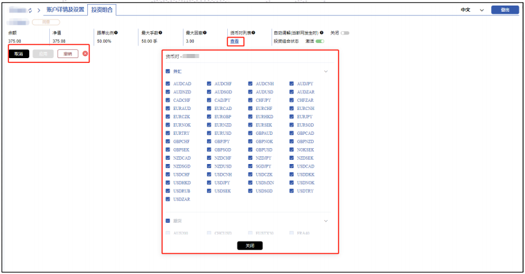Uncheck the GBPUSD currency pair
Viewport: 525px width, 274px height.
tap(250, 149)
